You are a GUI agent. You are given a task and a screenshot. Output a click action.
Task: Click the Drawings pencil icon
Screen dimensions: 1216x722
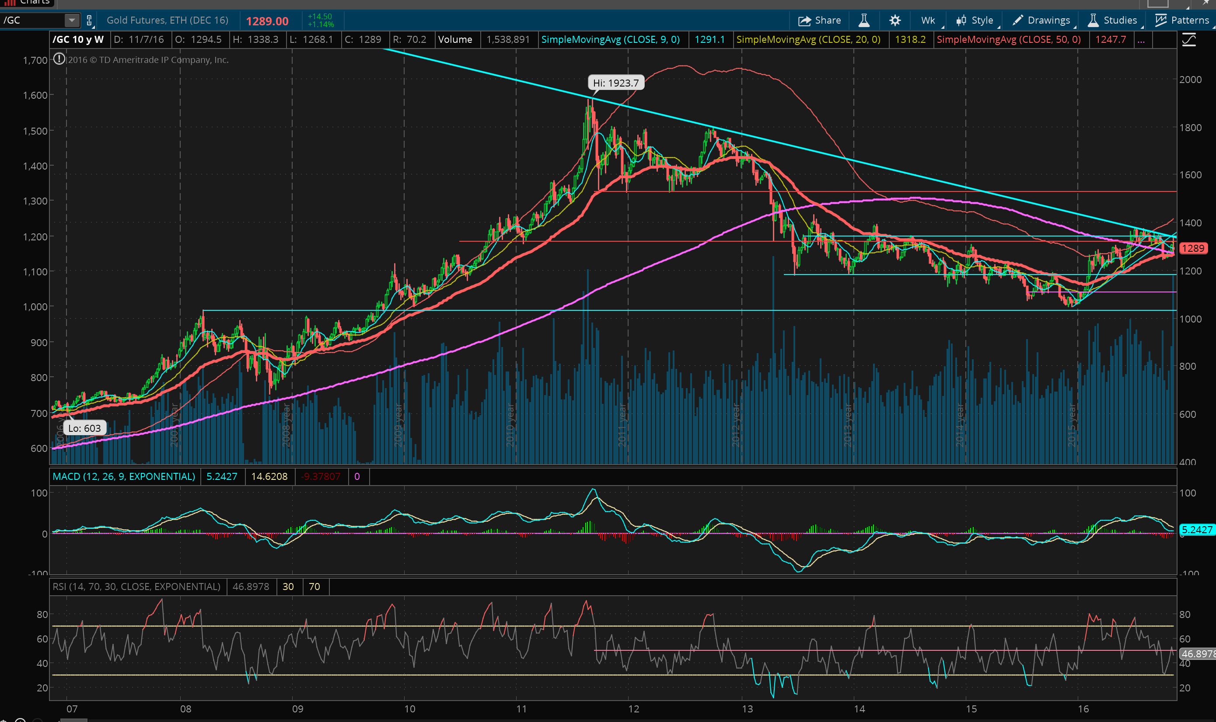(1017, 21)
